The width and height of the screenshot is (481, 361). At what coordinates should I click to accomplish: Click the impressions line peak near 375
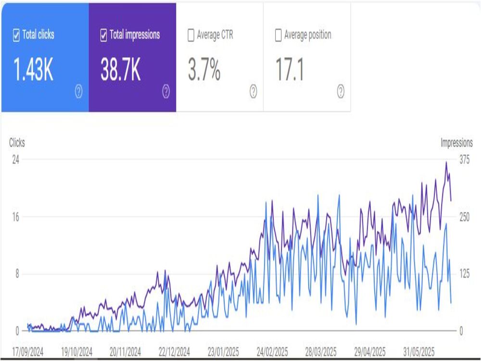[x=446, y=163]
